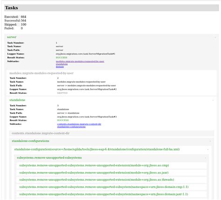This screenshot has height=200, width=221.
Task: Click the Tasks heading
Action: (x=12, y=8)
